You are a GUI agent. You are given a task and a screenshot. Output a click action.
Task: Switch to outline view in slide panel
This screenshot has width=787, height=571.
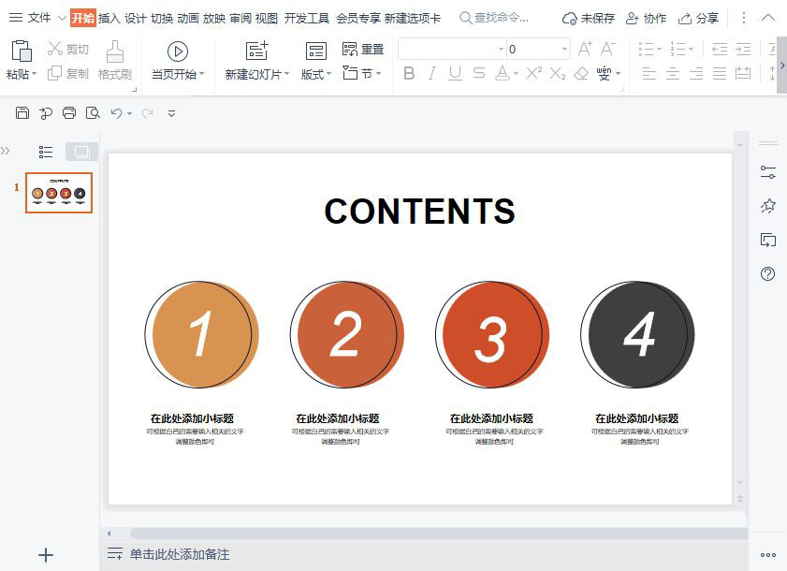tap(45, 152)
